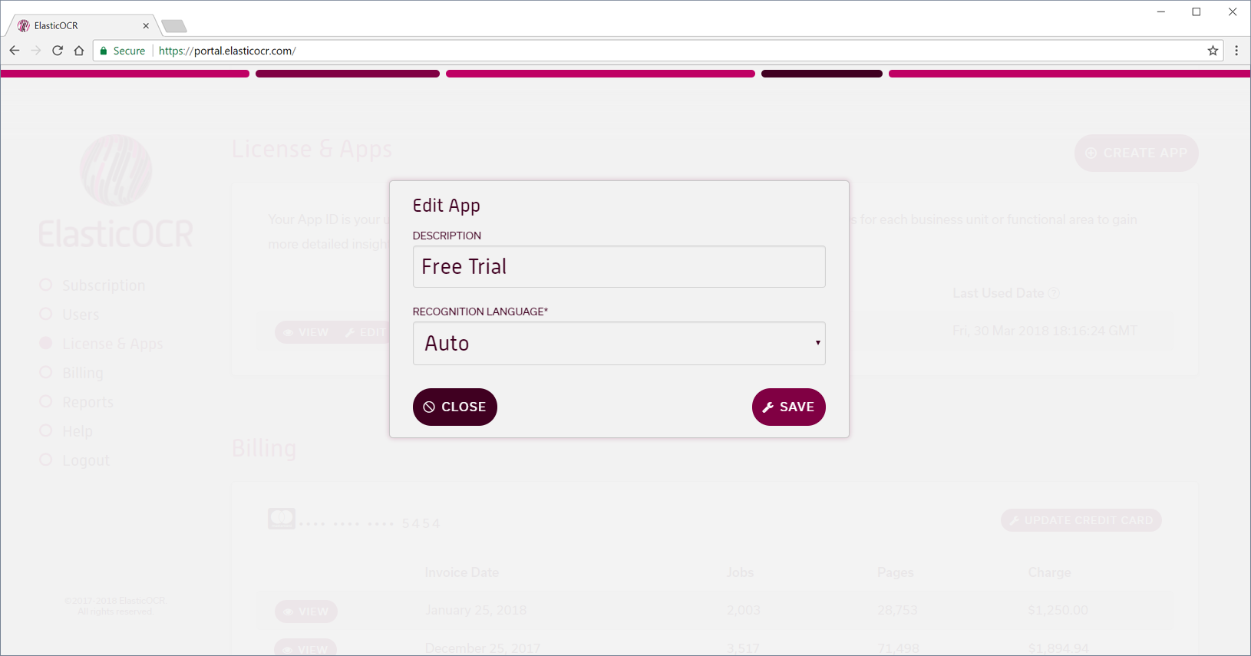
Task: Click the cancel icon on Close button
Action: (x=429, y=407)
